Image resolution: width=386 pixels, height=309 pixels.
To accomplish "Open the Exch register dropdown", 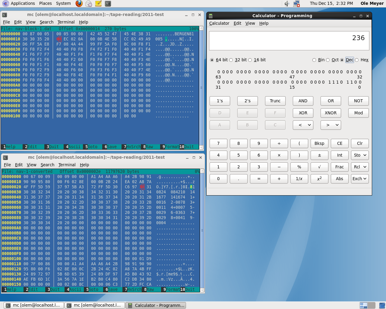I will (360, 179).
